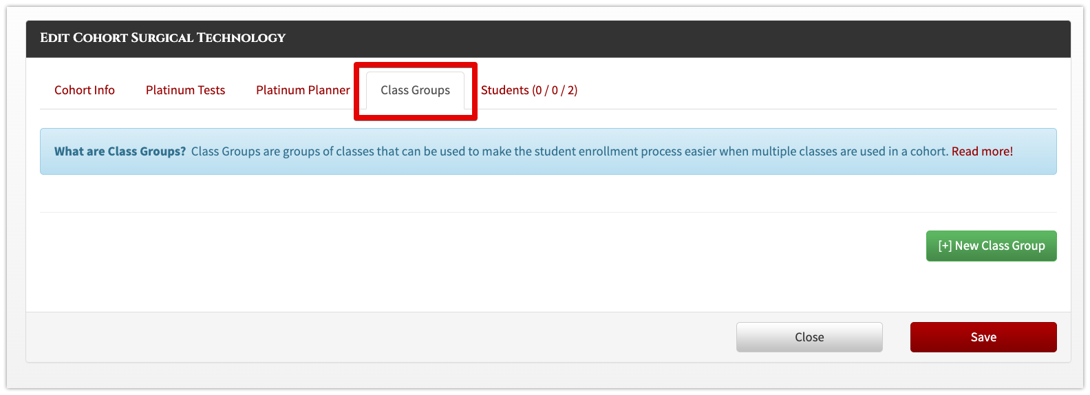1090x395 pixels.
Task: Click the 'What are Class Groups?' heading
Action: pyautogui.click(x=120, y=151)
